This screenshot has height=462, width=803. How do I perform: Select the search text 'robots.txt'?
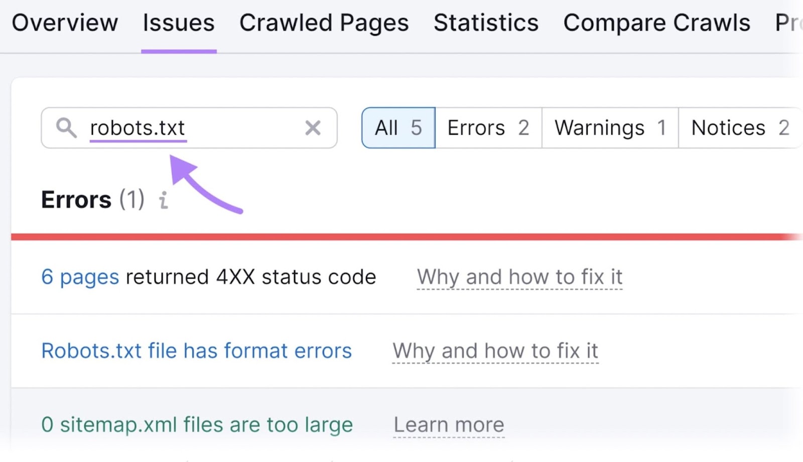pyautogui.click(x=138, y=128)
